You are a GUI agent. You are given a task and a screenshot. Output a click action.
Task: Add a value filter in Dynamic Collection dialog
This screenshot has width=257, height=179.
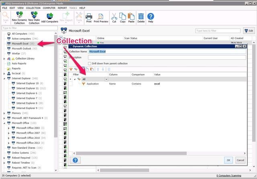(71, 70)
